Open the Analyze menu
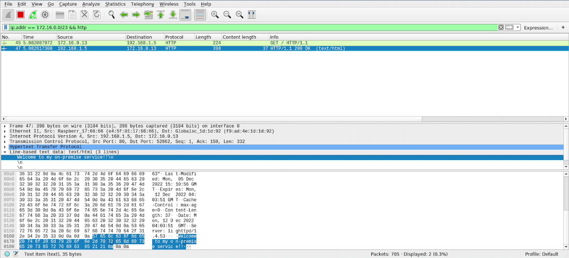 pos(91,4)
